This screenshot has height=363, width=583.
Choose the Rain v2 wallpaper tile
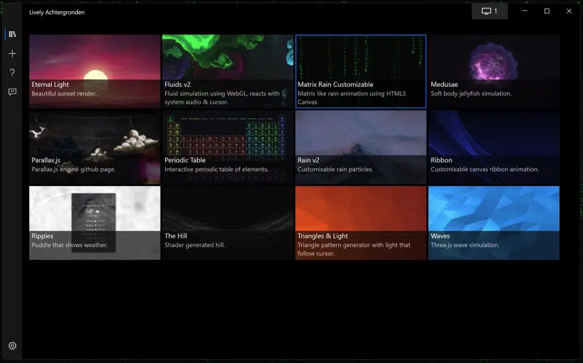(361, 147)
